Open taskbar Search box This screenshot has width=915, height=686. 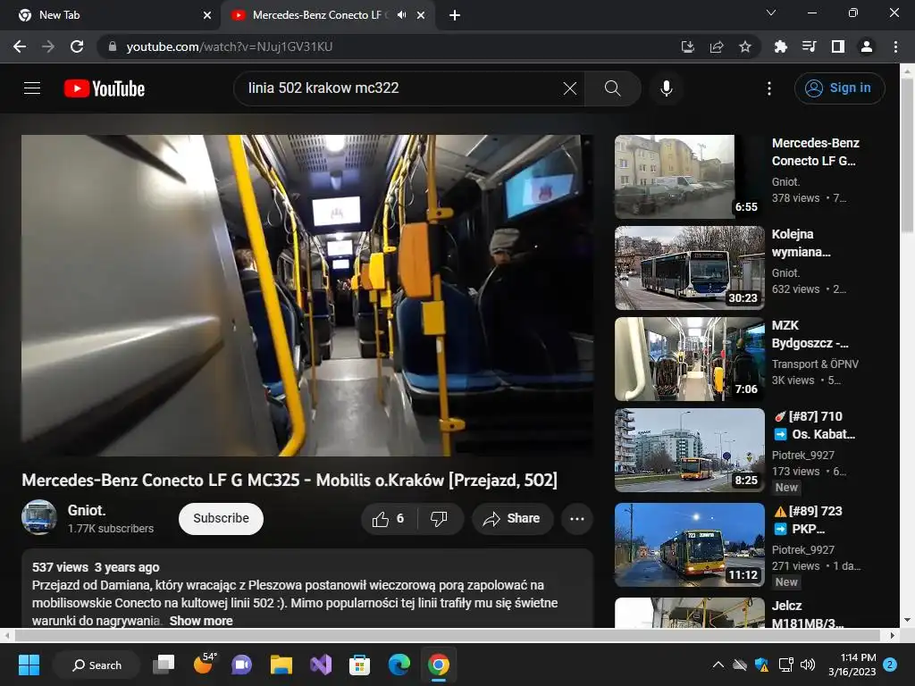pyautogui.click(x=97, y=665)
